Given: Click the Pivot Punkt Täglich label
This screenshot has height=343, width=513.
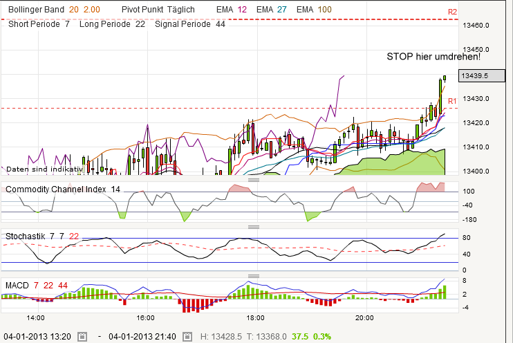Looking at the screenshot, I should [158, 10].
